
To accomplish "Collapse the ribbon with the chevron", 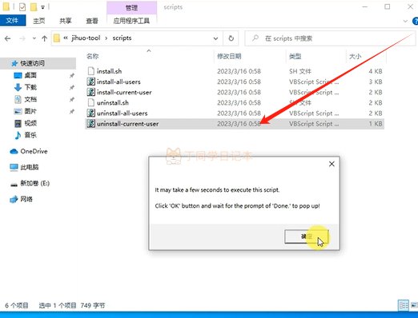I will (405, 21).
